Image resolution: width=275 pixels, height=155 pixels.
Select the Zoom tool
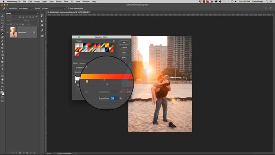coord(2,83)
